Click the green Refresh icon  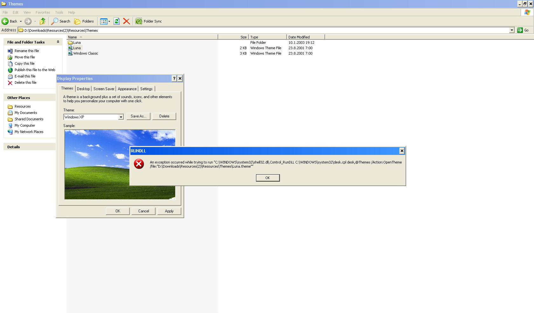click(x=117, y=21)
